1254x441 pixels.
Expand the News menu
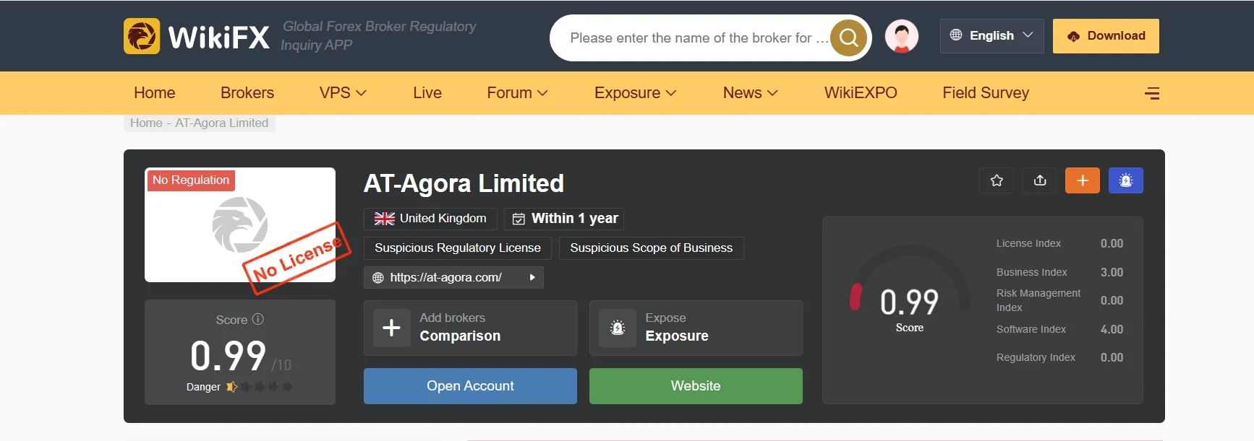click(x=750, y=93)
